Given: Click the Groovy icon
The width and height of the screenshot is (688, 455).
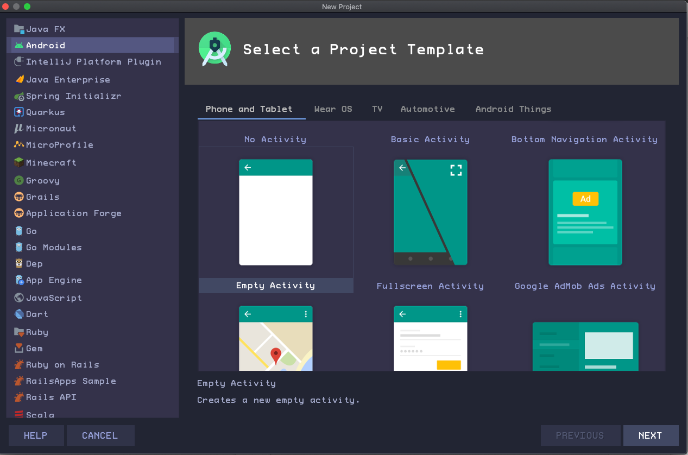Looking at the screenshot, I should point(19,180).
